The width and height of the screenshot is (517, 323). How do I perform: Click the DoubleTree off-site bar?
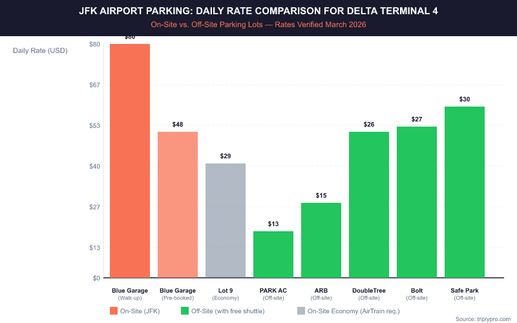(369, 205)
